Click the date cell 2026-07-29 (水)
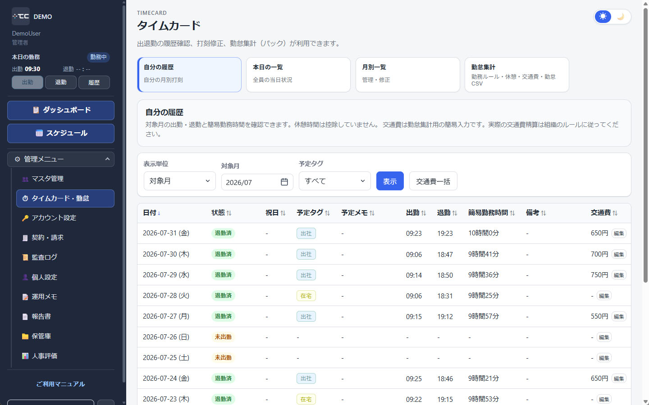649x405 pixels. point(166,275)
